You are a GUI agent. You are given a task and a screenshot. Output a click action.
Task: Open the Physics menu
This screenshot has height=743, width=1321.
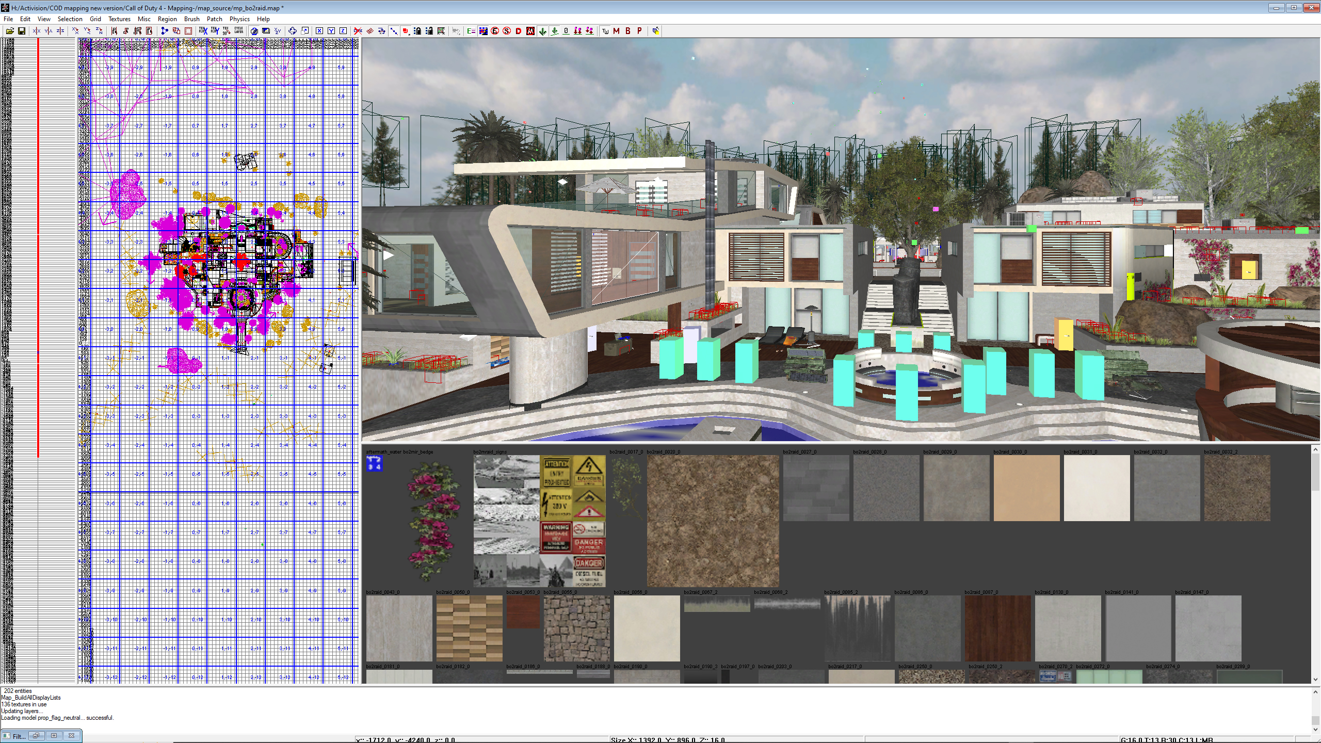(239, 19)
